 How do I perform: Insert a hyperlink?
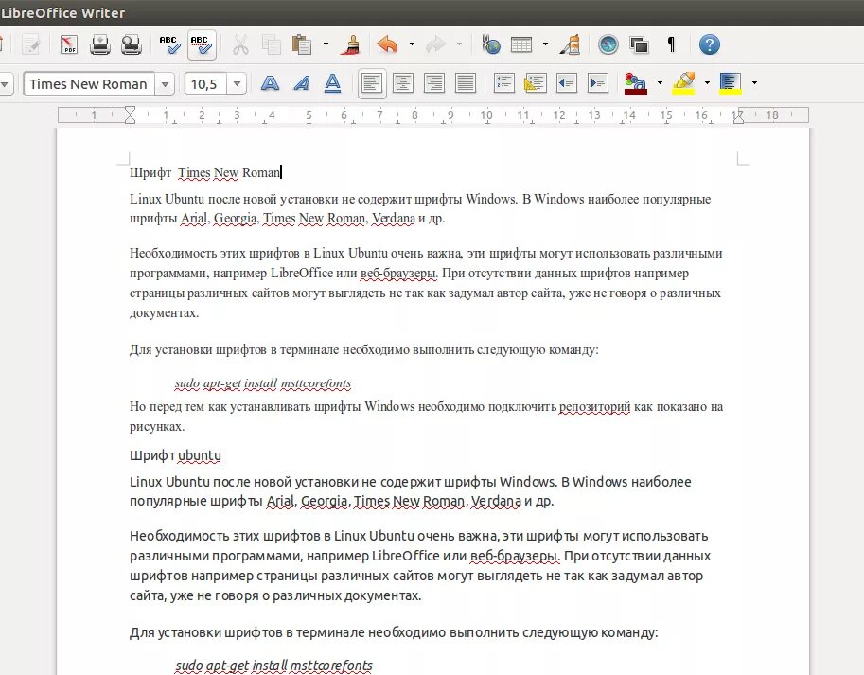pos(490,44)
